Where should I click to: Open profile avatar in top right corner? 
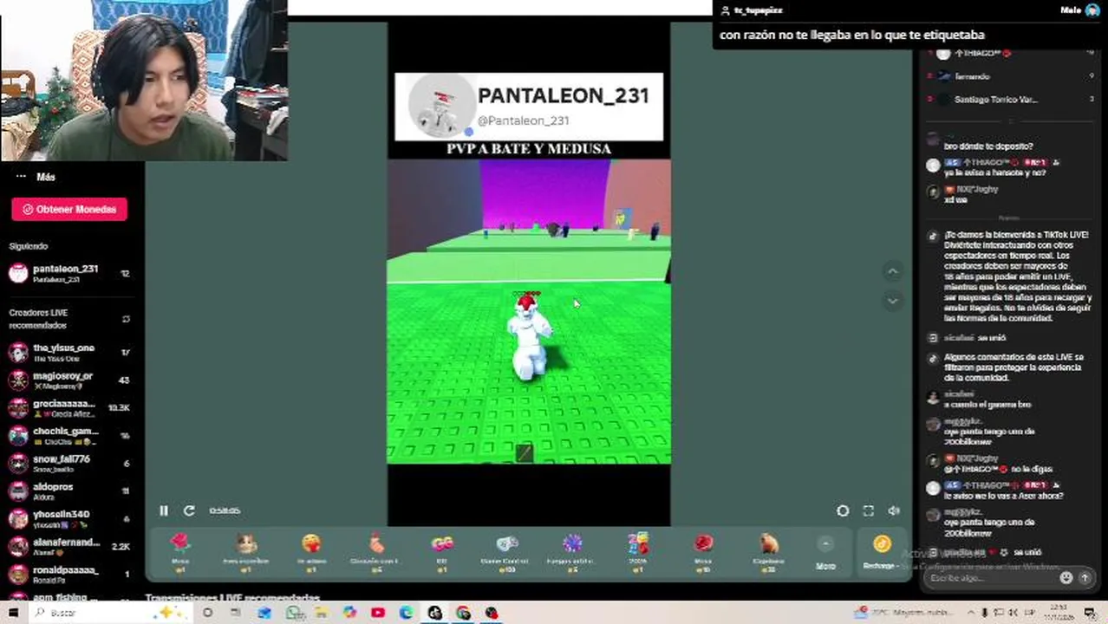[1094, 10]
